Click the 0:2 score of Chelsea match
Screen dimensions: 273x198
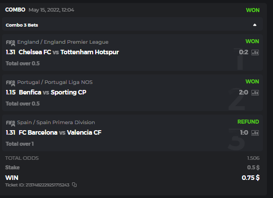(243, 52)
